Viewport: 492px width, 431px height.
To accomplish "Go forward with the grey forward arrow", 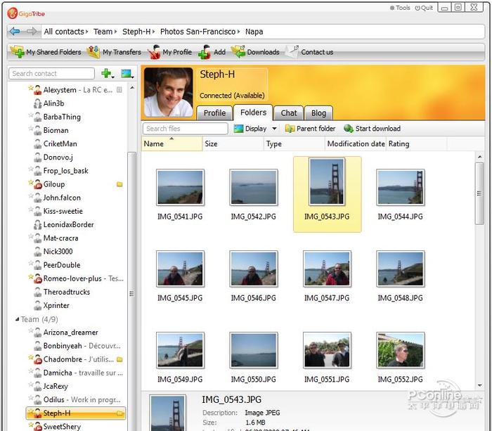I will point(32,32).
